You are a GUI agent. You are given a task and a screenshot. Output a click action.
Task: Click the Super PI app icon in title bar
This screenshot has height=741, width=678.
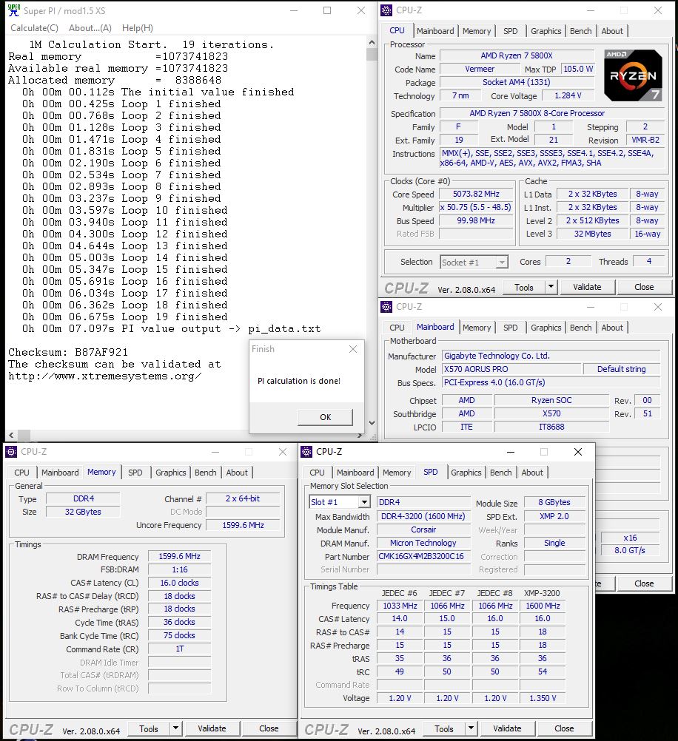[x=14, y=10]
